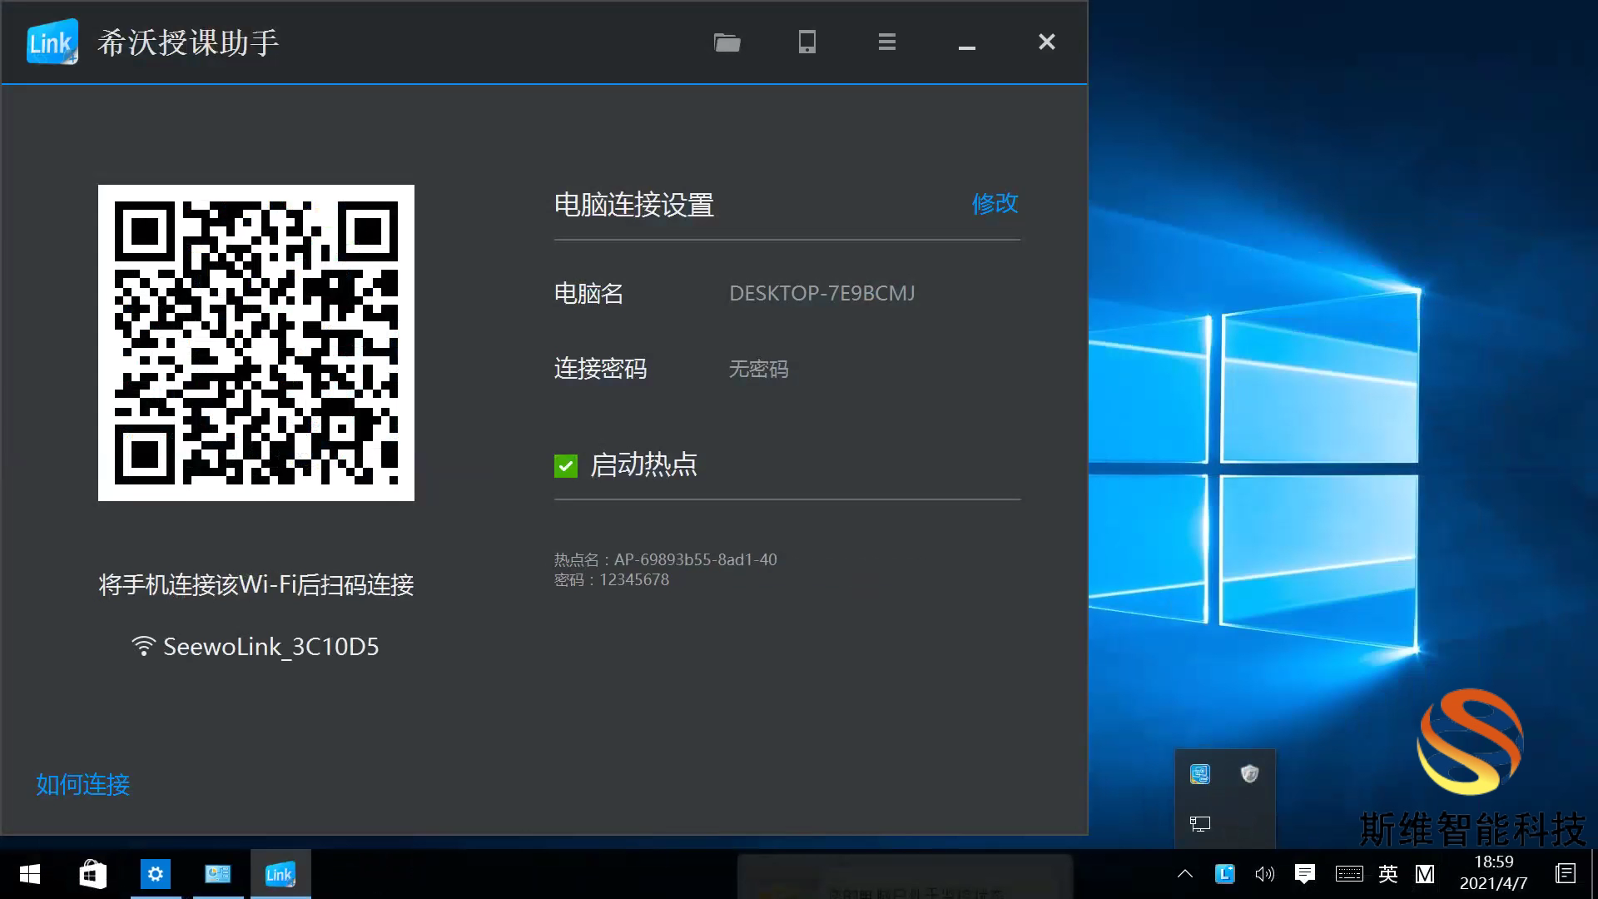
Task: Open the Action Center notifications icon
Action: point(1566,874)
